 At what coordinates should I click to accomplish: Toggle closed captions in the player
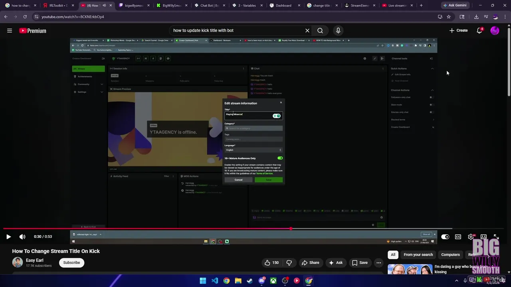coord(458,237)
